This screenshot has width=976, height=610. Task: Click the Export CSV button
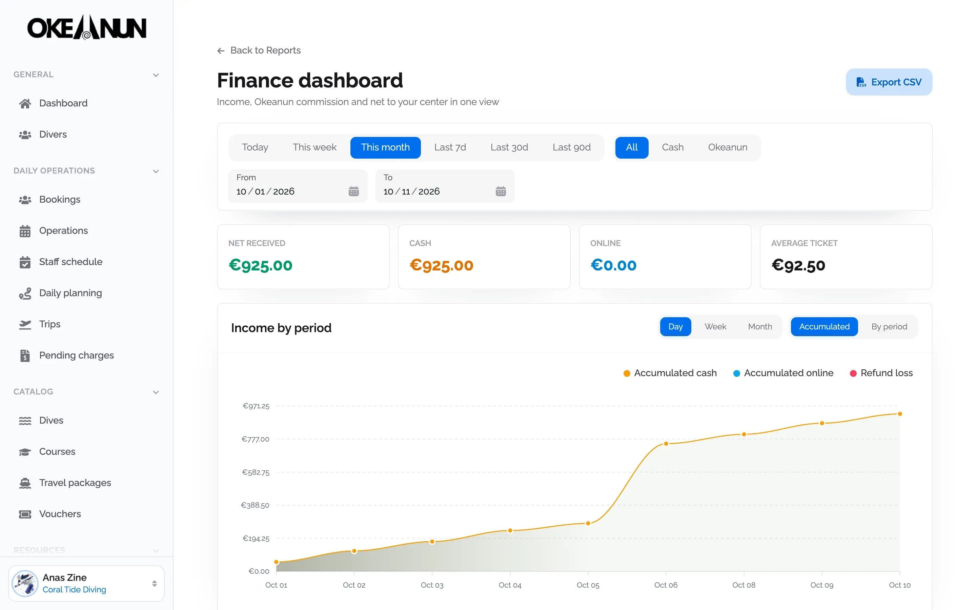[889, 82]
